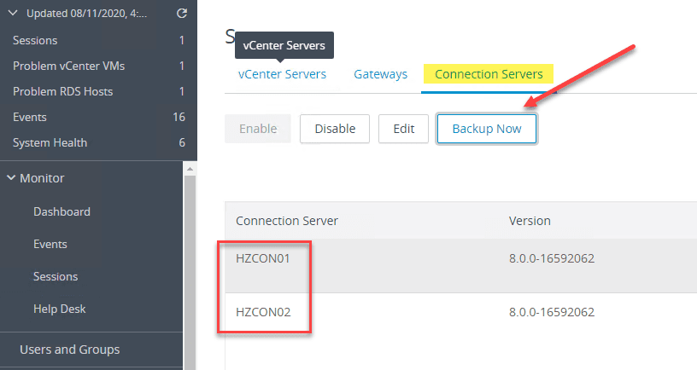Collapse the Monitor section

click(11, 178)
